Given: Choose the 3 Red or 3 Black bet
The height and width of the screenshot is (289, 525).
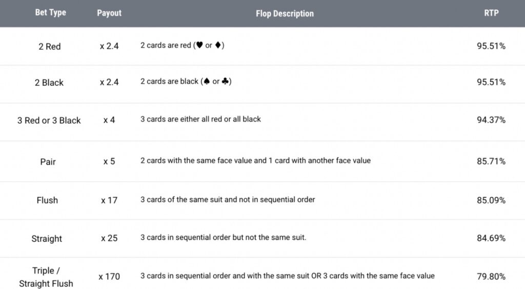Looking at the screenshot, I should (x=49, y=121).
